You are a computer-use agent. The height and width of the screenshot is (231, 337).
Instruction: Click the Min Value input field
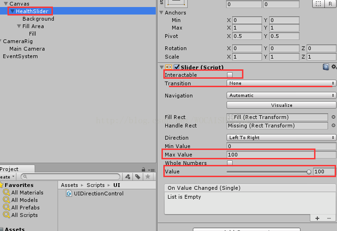click(x=281, y=146)
